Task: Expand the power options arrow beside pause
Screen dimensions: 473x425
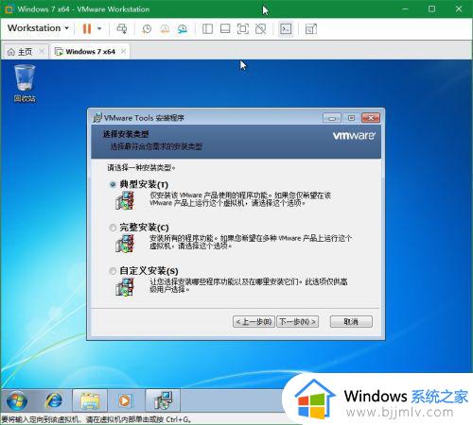Action: 99,28
